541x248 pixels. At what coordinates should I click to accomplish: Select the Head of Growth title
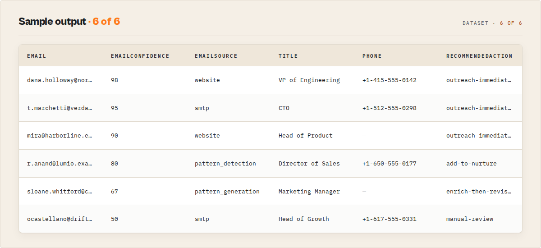click(304, 219)
